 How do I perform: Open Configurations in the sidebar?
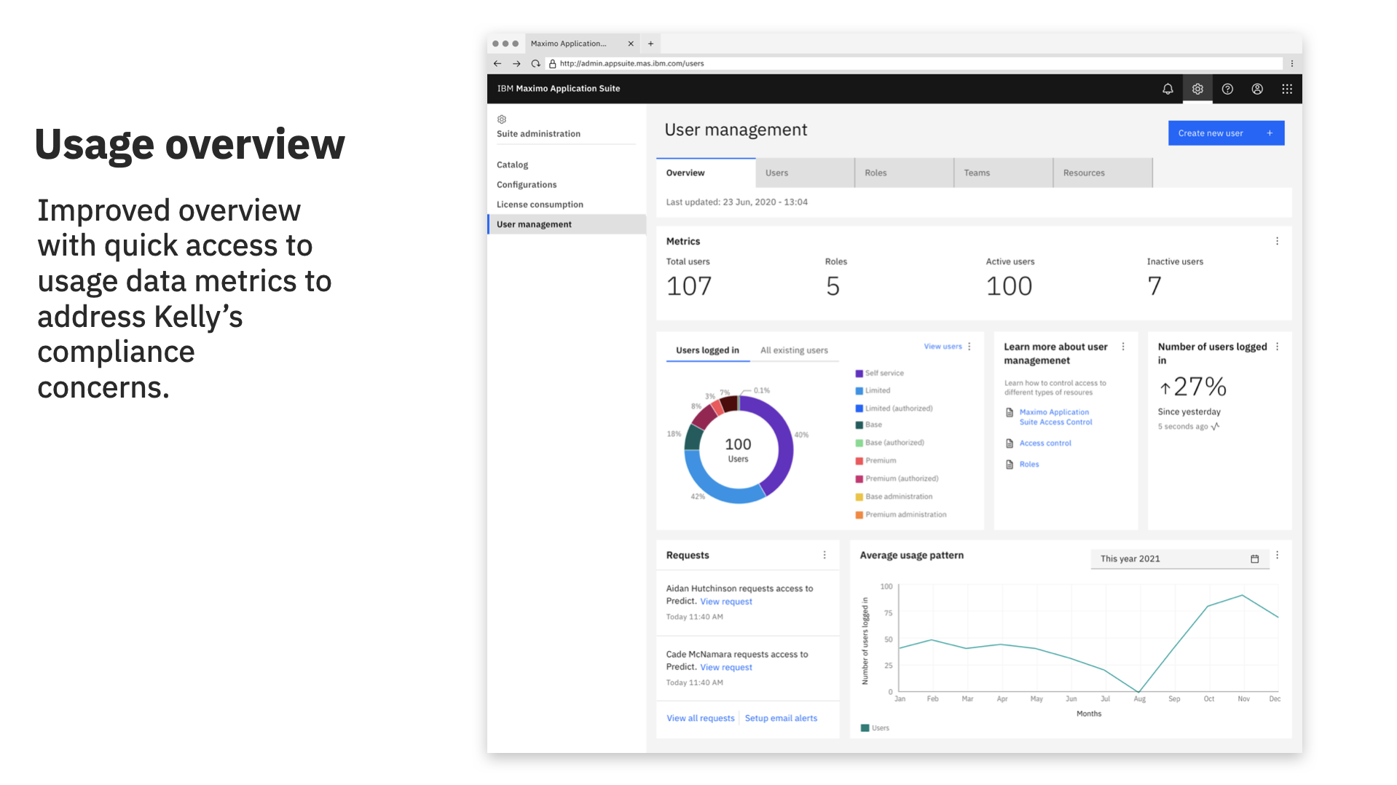pyautogui.click(x=527, y=185)
